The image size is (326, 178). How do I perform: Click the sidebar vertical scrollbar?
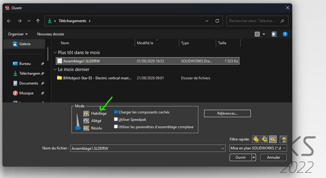(48, 54)
